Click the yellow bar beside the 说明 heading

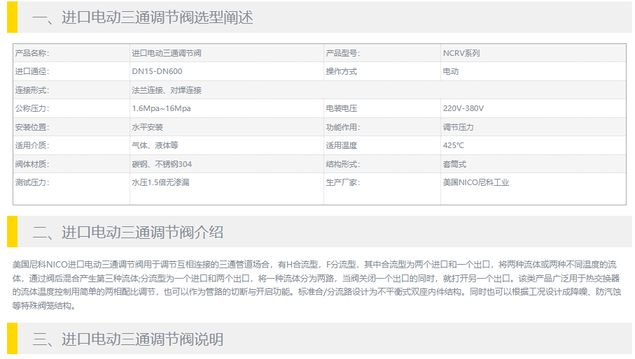(x=12, y=339)
